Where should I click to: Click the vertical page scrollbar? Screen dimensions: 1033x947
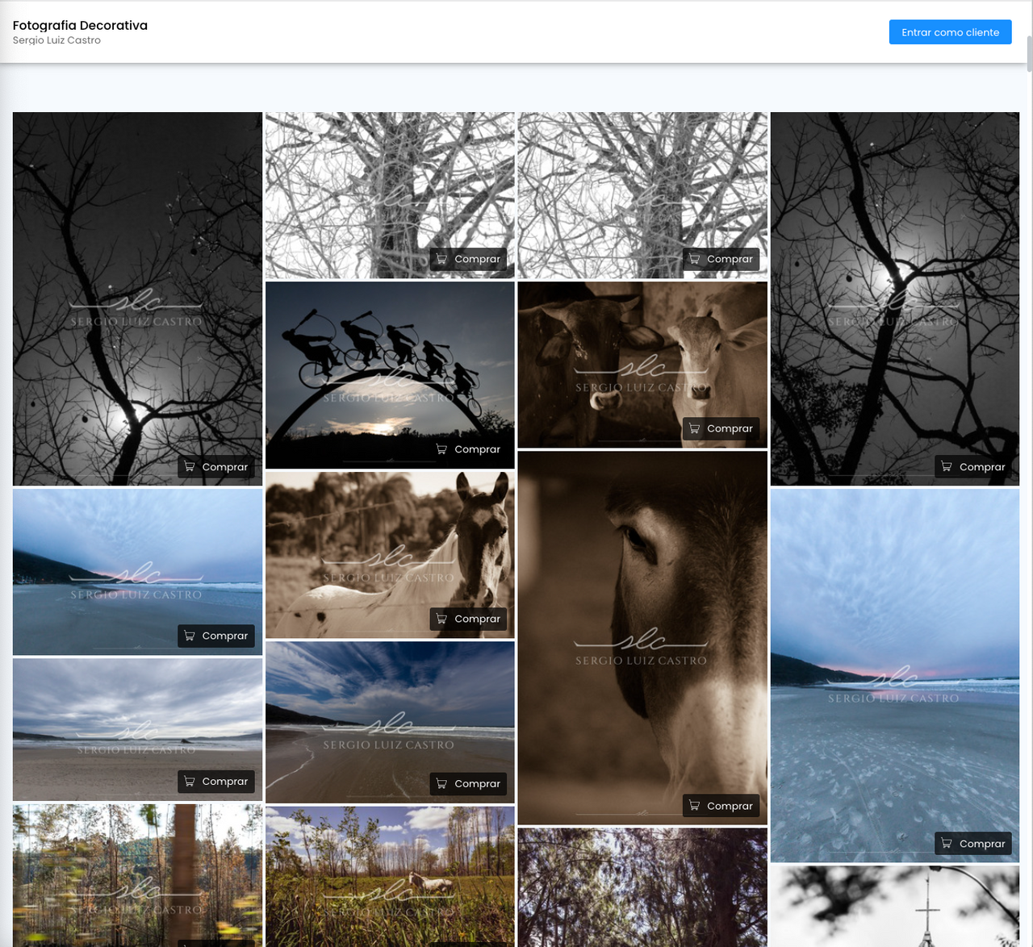coord(1029,55)
